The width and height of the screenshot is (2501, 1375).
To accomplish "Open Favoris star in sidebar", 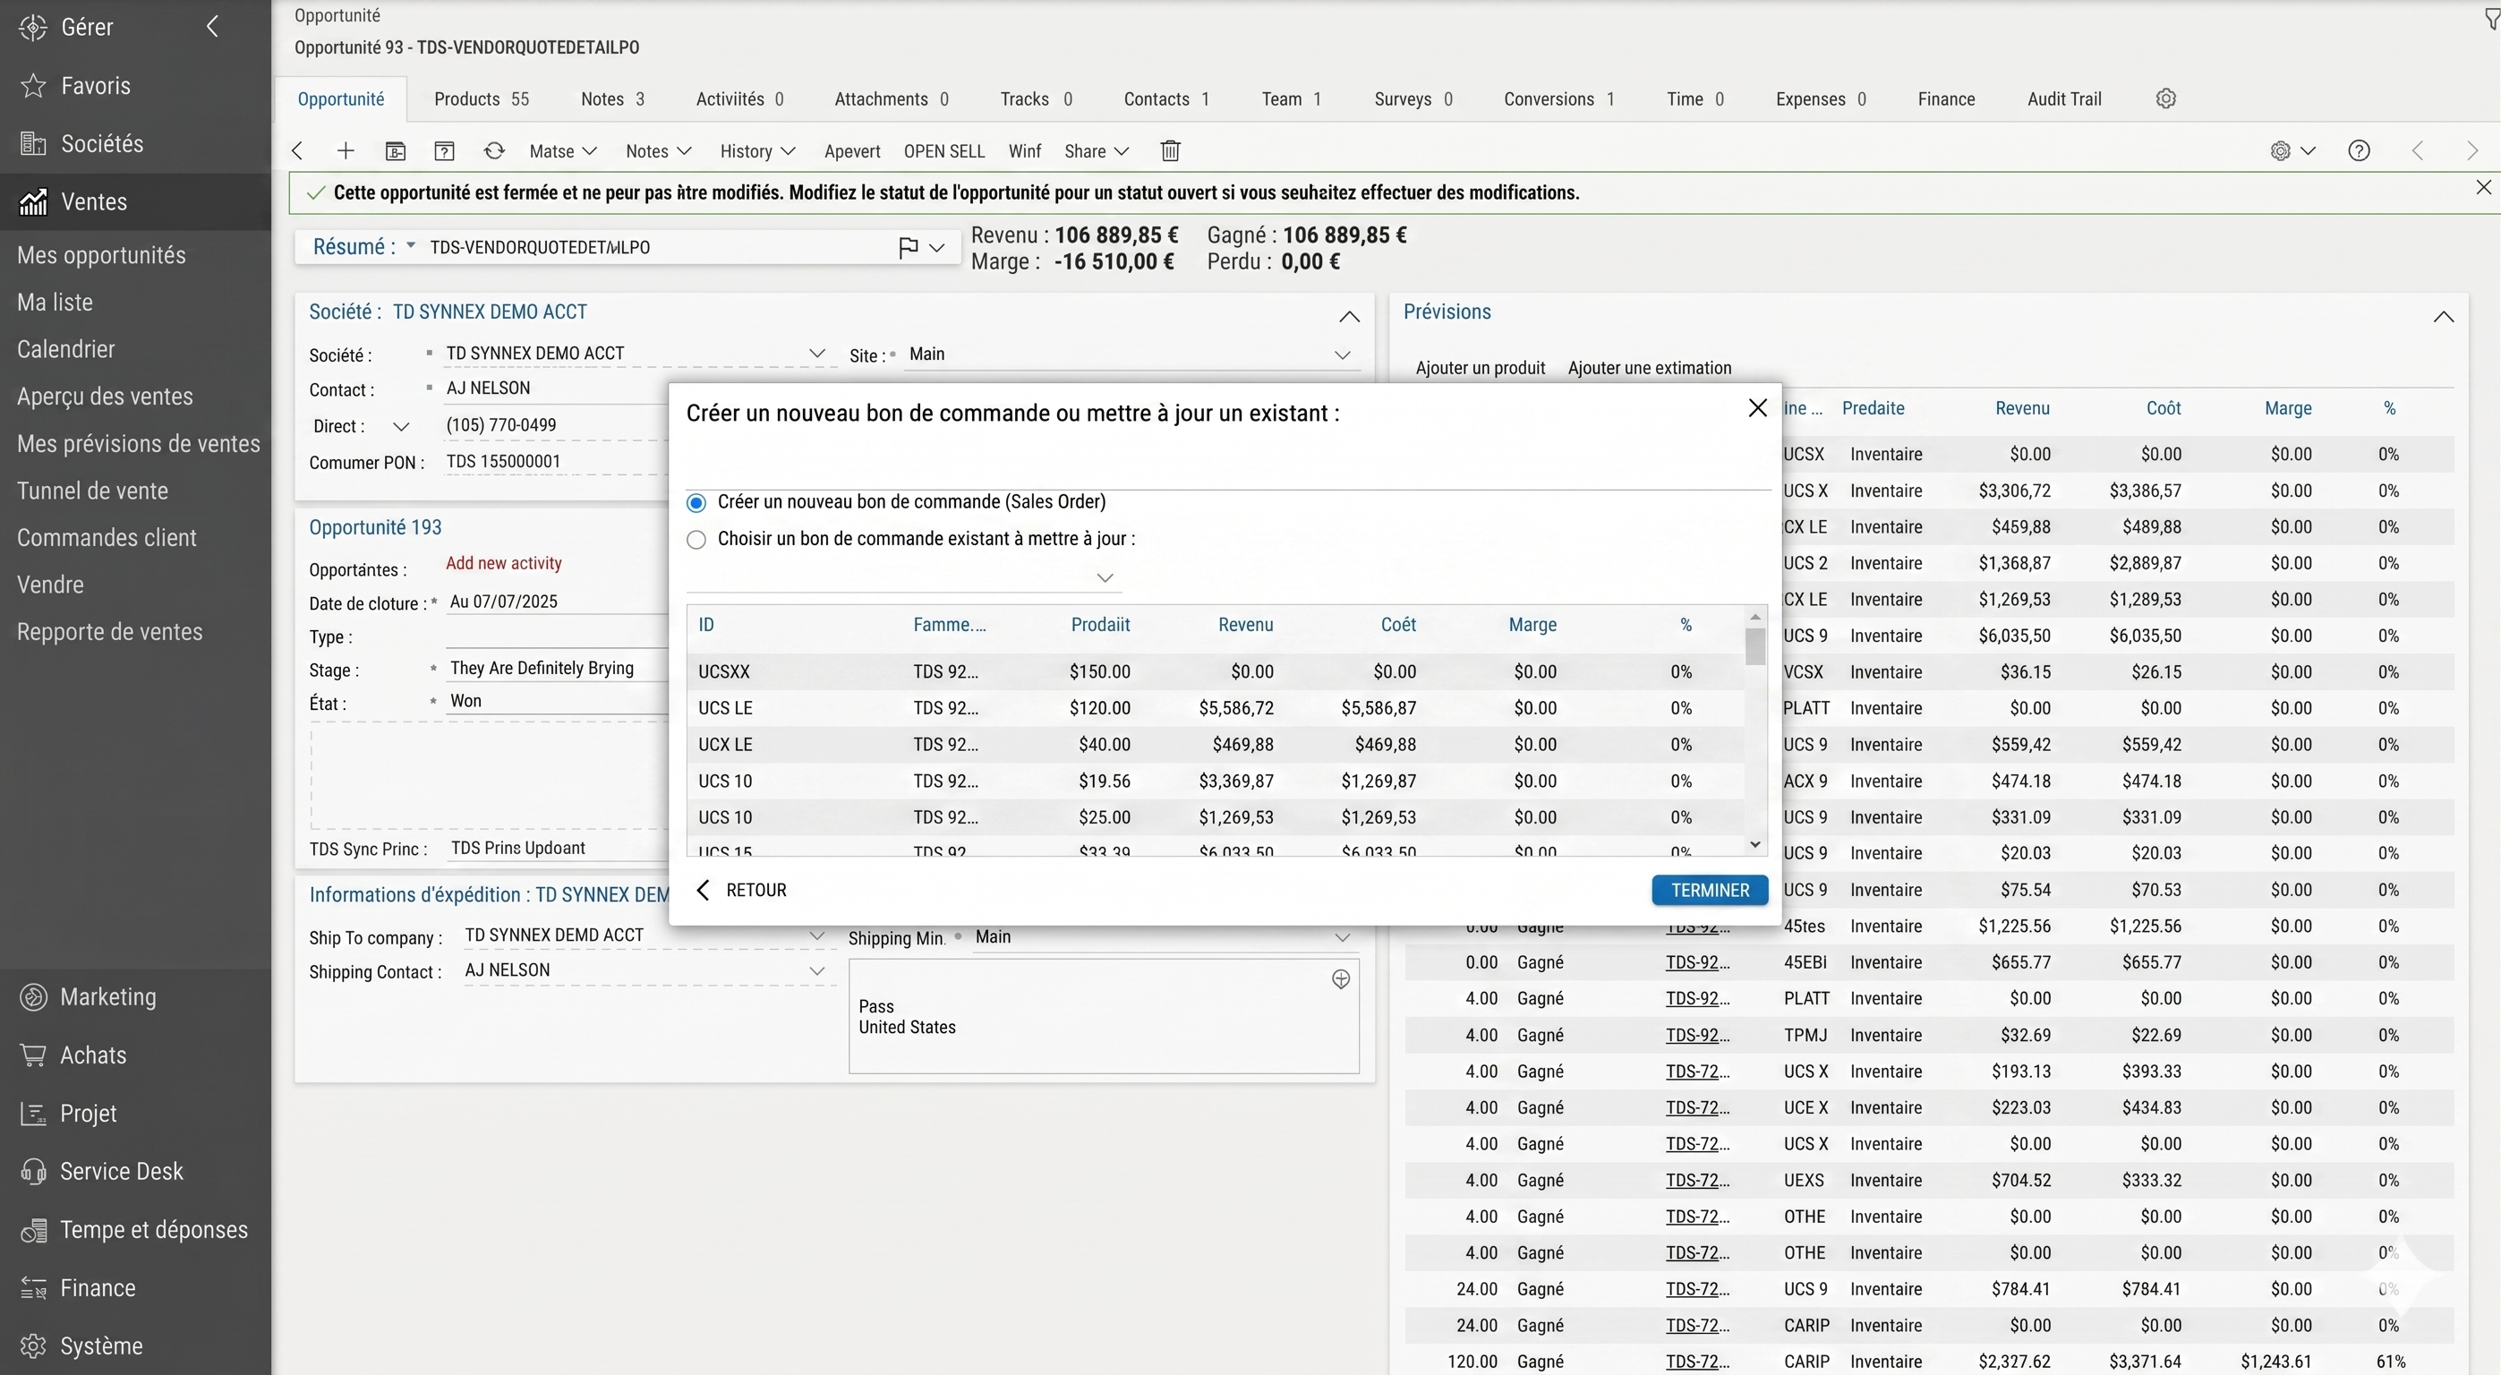I will pos(33,85).
